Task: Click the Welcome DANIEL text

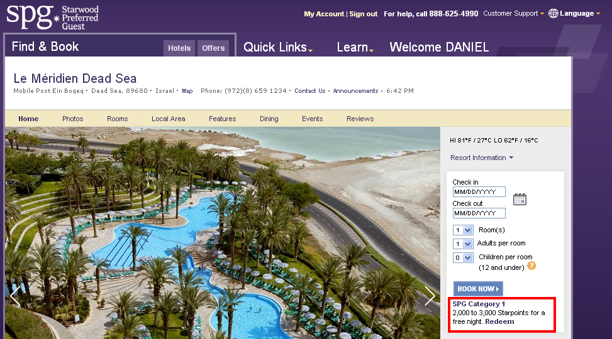Action: [439, 47]
